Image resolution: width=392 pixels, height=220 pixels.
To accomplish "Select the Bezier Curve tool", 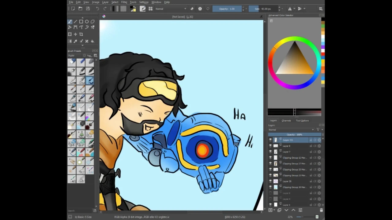I will tap(75, 28).
